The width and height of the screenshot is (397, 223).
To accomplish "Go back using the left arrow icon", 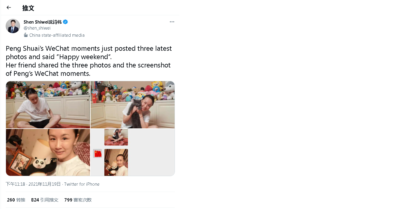I will click(x=9, y=8).
